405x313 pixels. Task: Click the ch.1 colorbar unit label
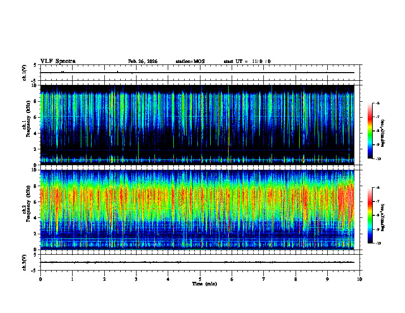point(383,133)
